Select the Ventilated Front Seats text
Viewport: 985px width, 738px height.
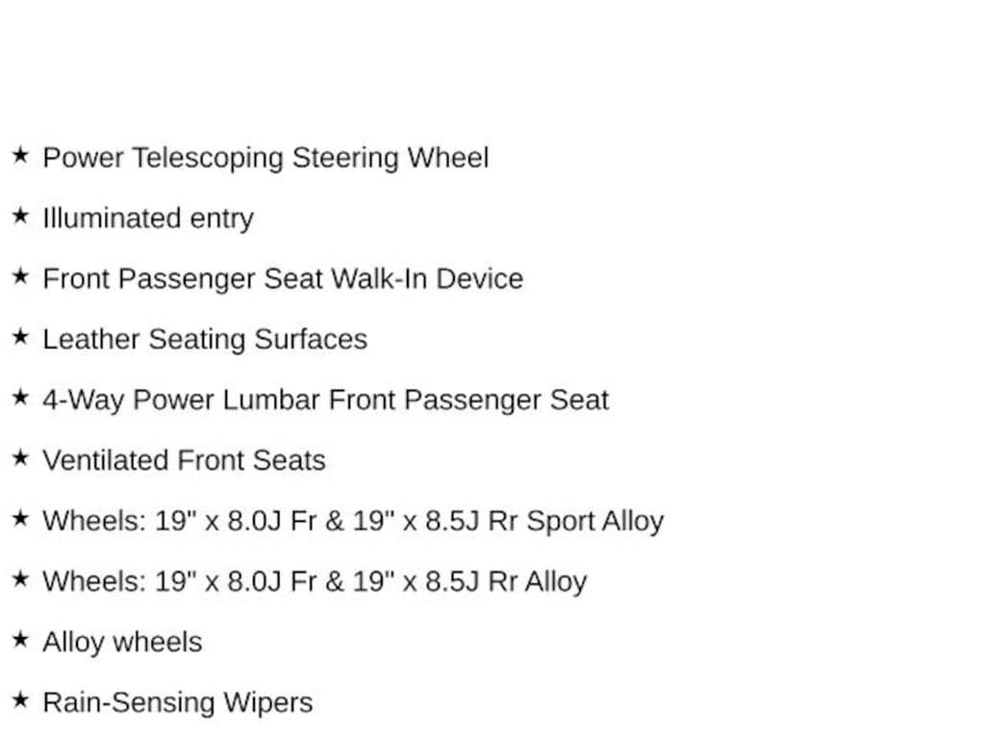[184, 460]
